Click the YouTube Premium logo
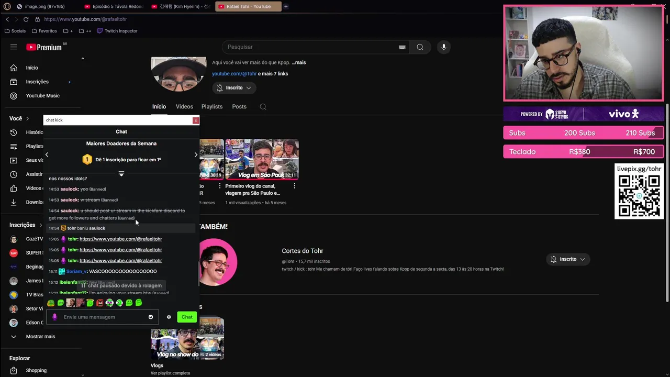Viewport: 670px width, 377px height. click(x=44, y=47)
